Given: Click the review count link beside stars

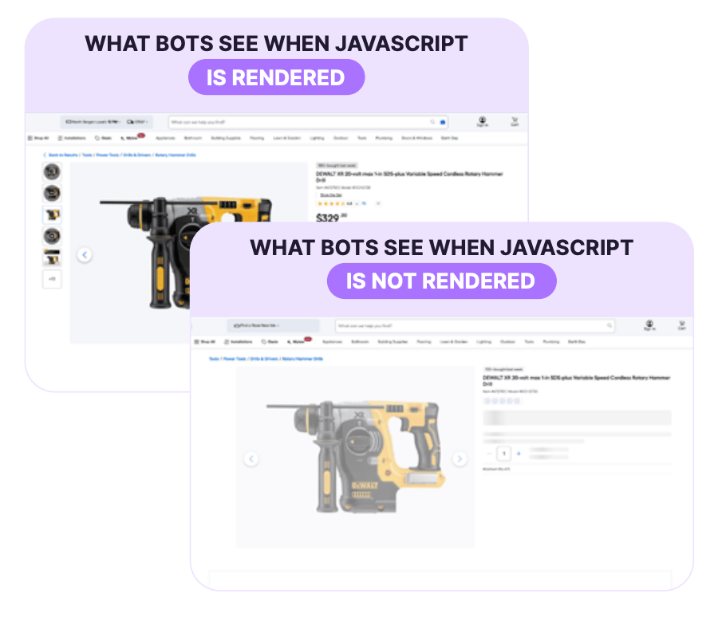Looking at the screenshot, I should (364, 203).
